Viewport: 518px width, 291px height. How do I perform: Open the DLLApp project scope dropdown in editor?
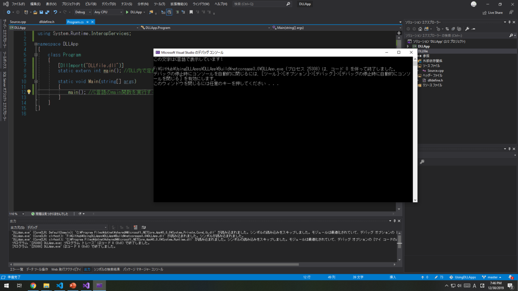75,28
